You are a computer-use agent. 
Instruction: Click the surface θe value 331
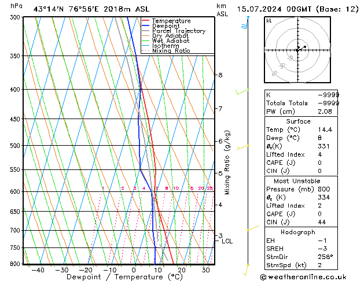click(323, 146)
